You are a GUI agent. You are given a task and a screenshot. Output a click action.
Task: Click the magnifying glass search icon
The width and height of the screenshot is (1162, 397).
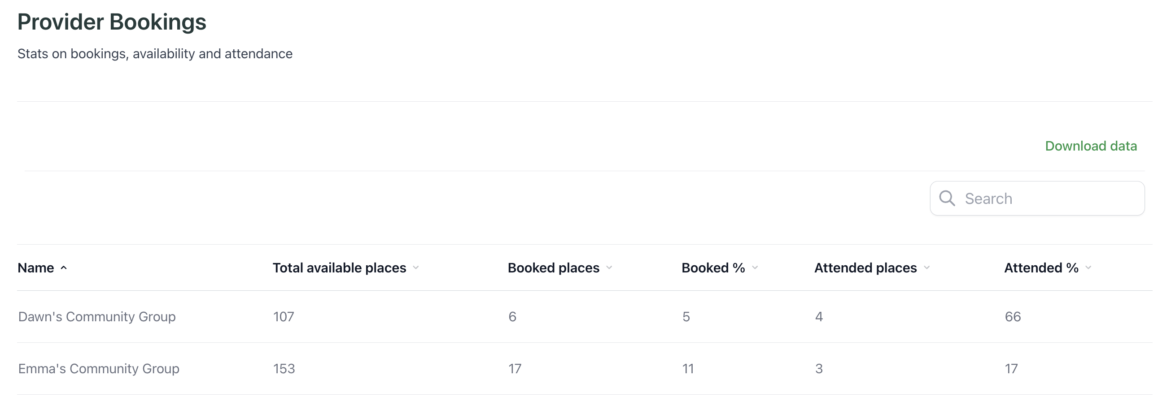tap(948, 198)
